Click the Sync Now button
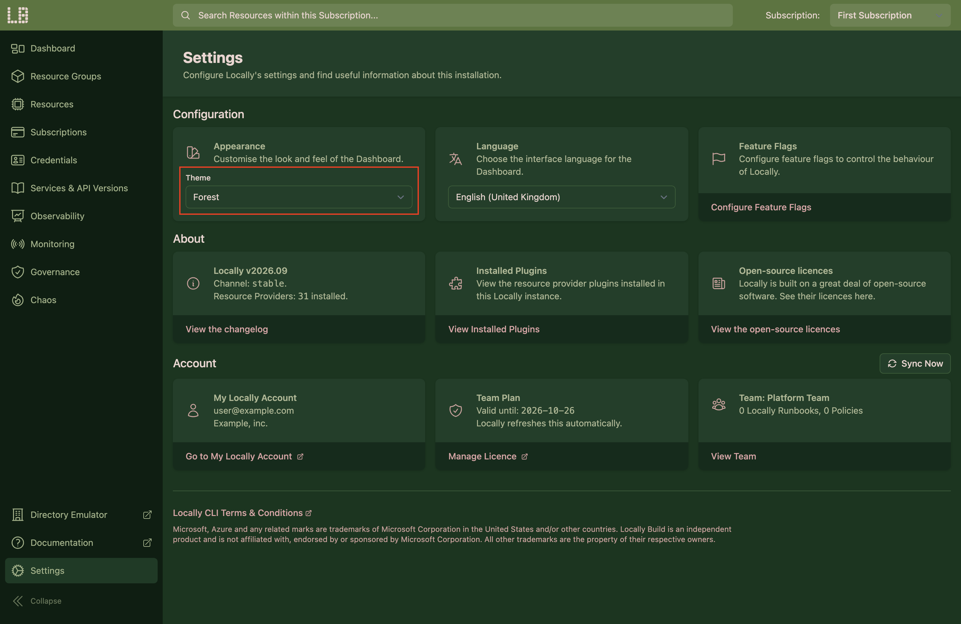Viewport: 961px width, 624px height. pos(915,363)
